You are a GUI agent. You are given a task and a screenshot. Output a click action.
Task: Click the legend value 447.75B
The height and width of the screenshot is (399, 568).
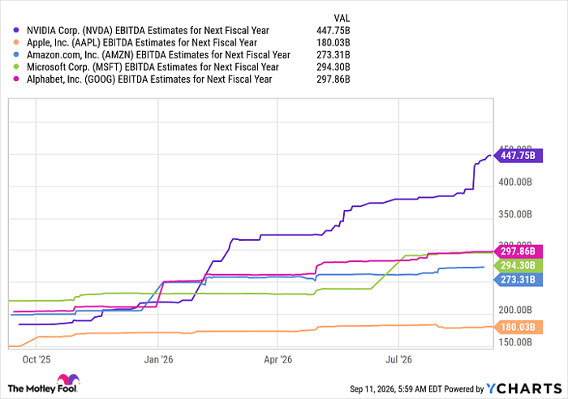(333, 31)
